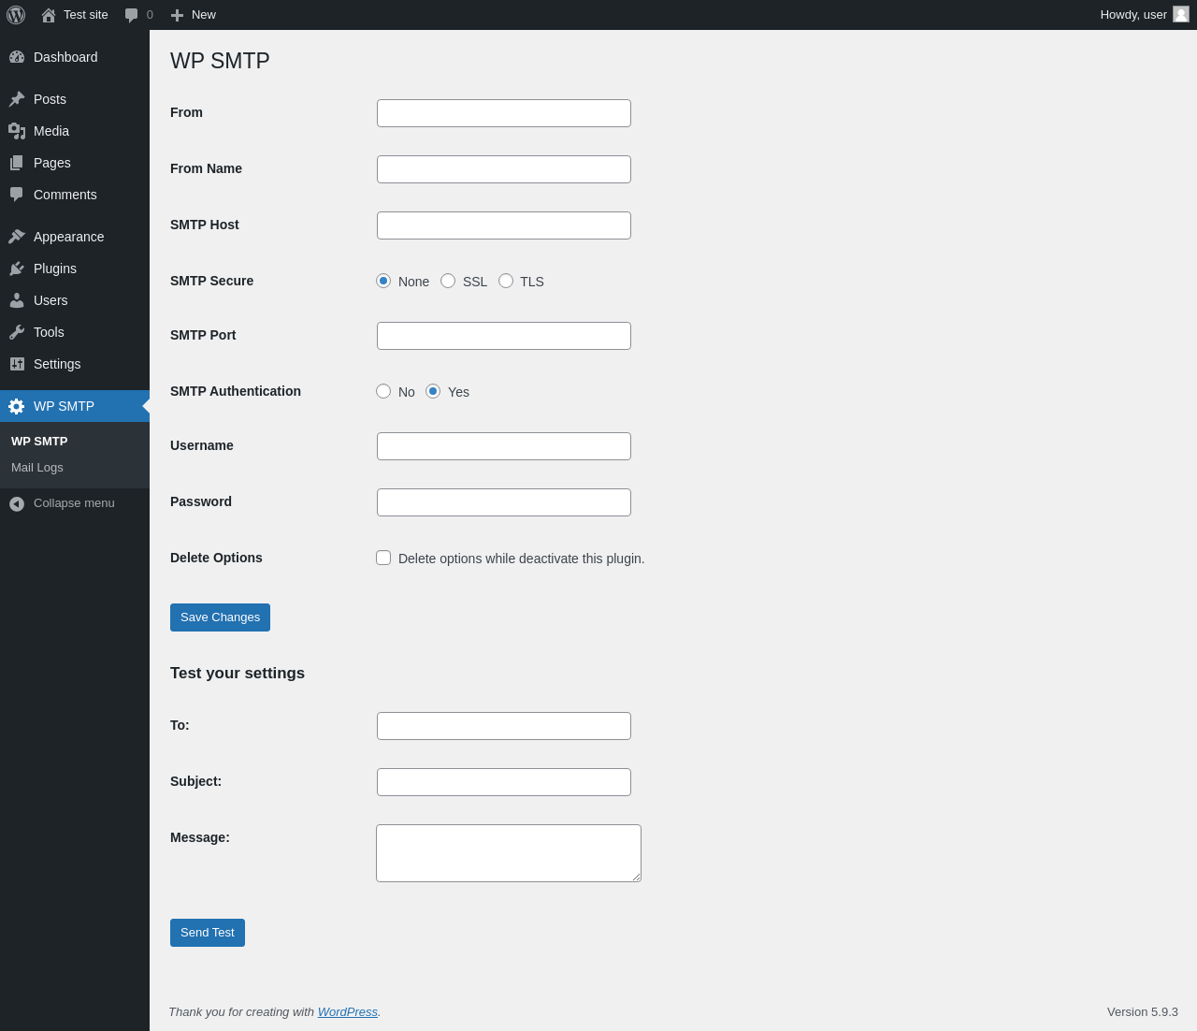Open Users menu item
The width and height of the screenshot is (1197, 1031).
(75, 300)
